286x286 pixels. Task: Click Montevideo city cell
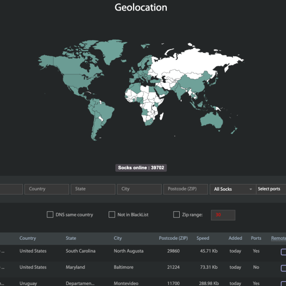click(x=126, y=283)
